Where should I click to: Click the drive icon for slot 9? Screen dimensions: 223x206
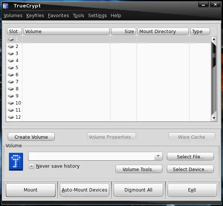point(11,96)
